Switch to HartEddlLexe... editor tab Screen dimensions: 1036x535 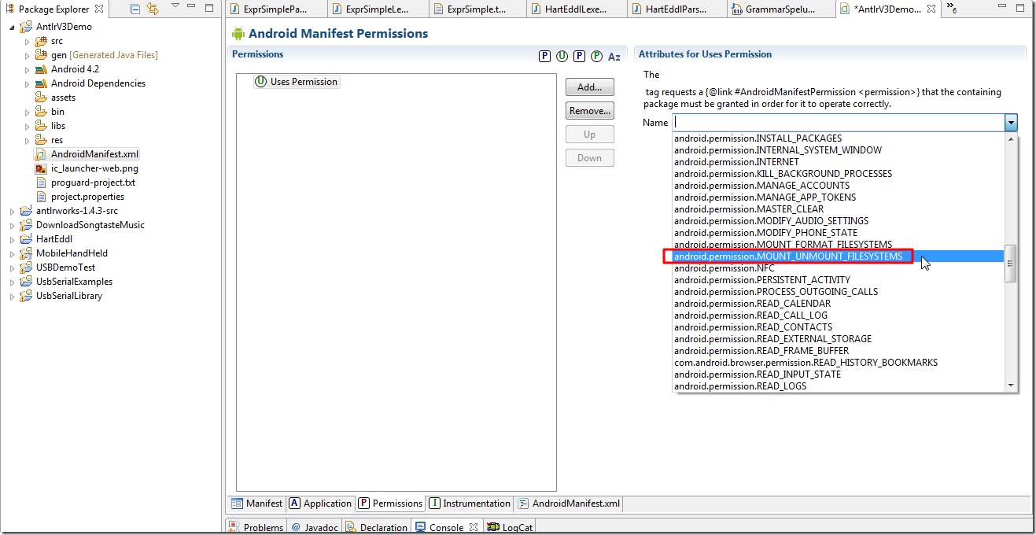(577, 9)
